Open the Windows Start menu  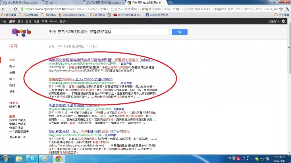click(x=6, y=159)
